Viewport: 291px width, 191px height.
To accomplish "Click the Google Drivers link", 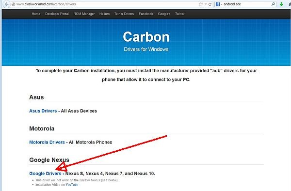I will coord(45,174).
